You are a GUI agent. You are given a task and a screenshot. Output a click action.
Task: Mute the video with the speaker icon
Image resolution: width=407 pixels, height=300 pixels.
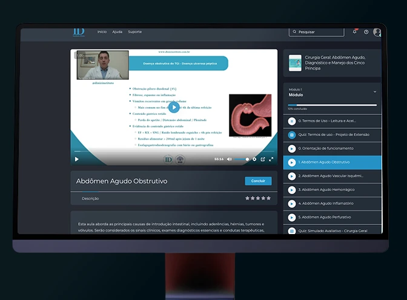coord(229,159)
